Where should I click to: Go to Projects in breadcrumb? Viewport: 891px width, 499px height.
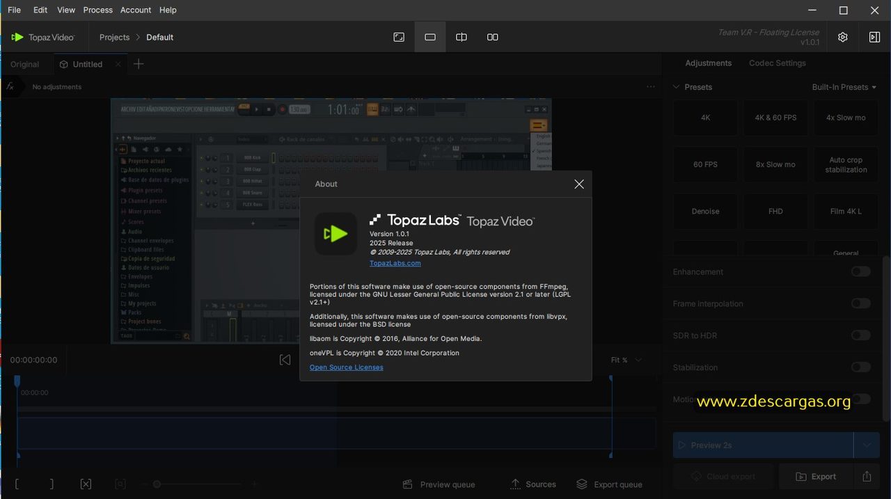114,37
